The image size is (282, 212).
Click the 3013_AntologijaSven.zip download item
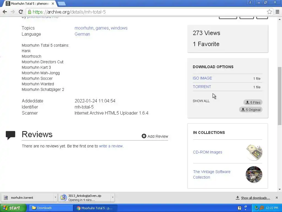85,198
